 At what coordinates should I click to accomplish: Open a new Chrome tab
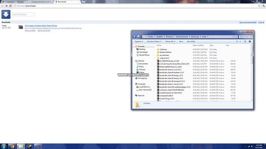83,2
